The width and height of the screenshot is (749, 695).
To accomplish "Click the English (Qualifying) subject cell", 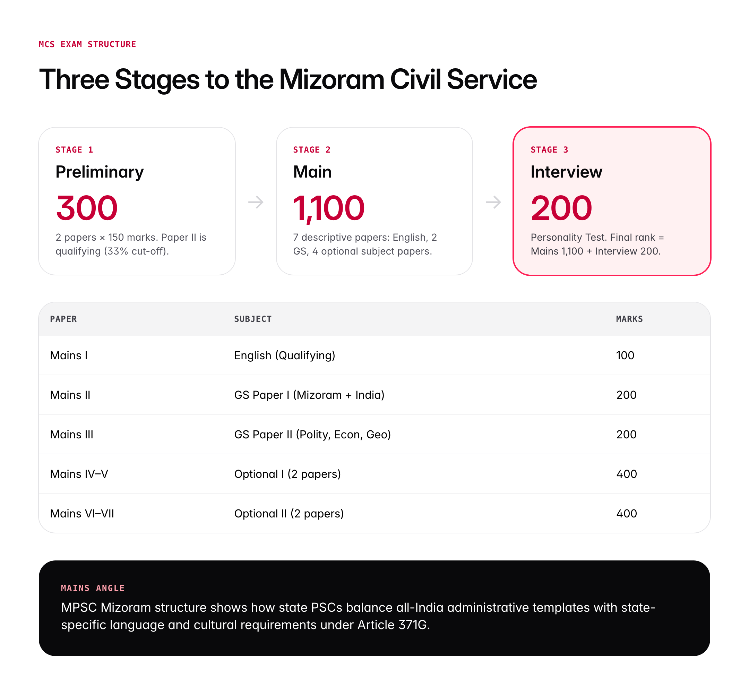I will click(x=284, y=355).
